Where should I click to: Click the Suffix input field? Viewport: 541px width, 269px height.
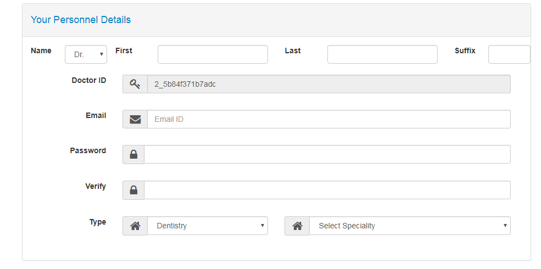point(509,54)
